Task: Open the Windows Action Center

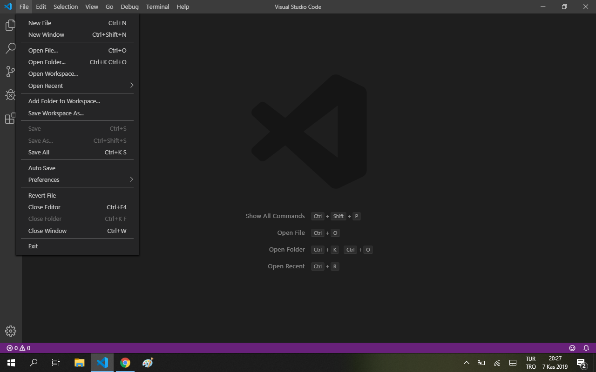Action: (x=581, y=363)
